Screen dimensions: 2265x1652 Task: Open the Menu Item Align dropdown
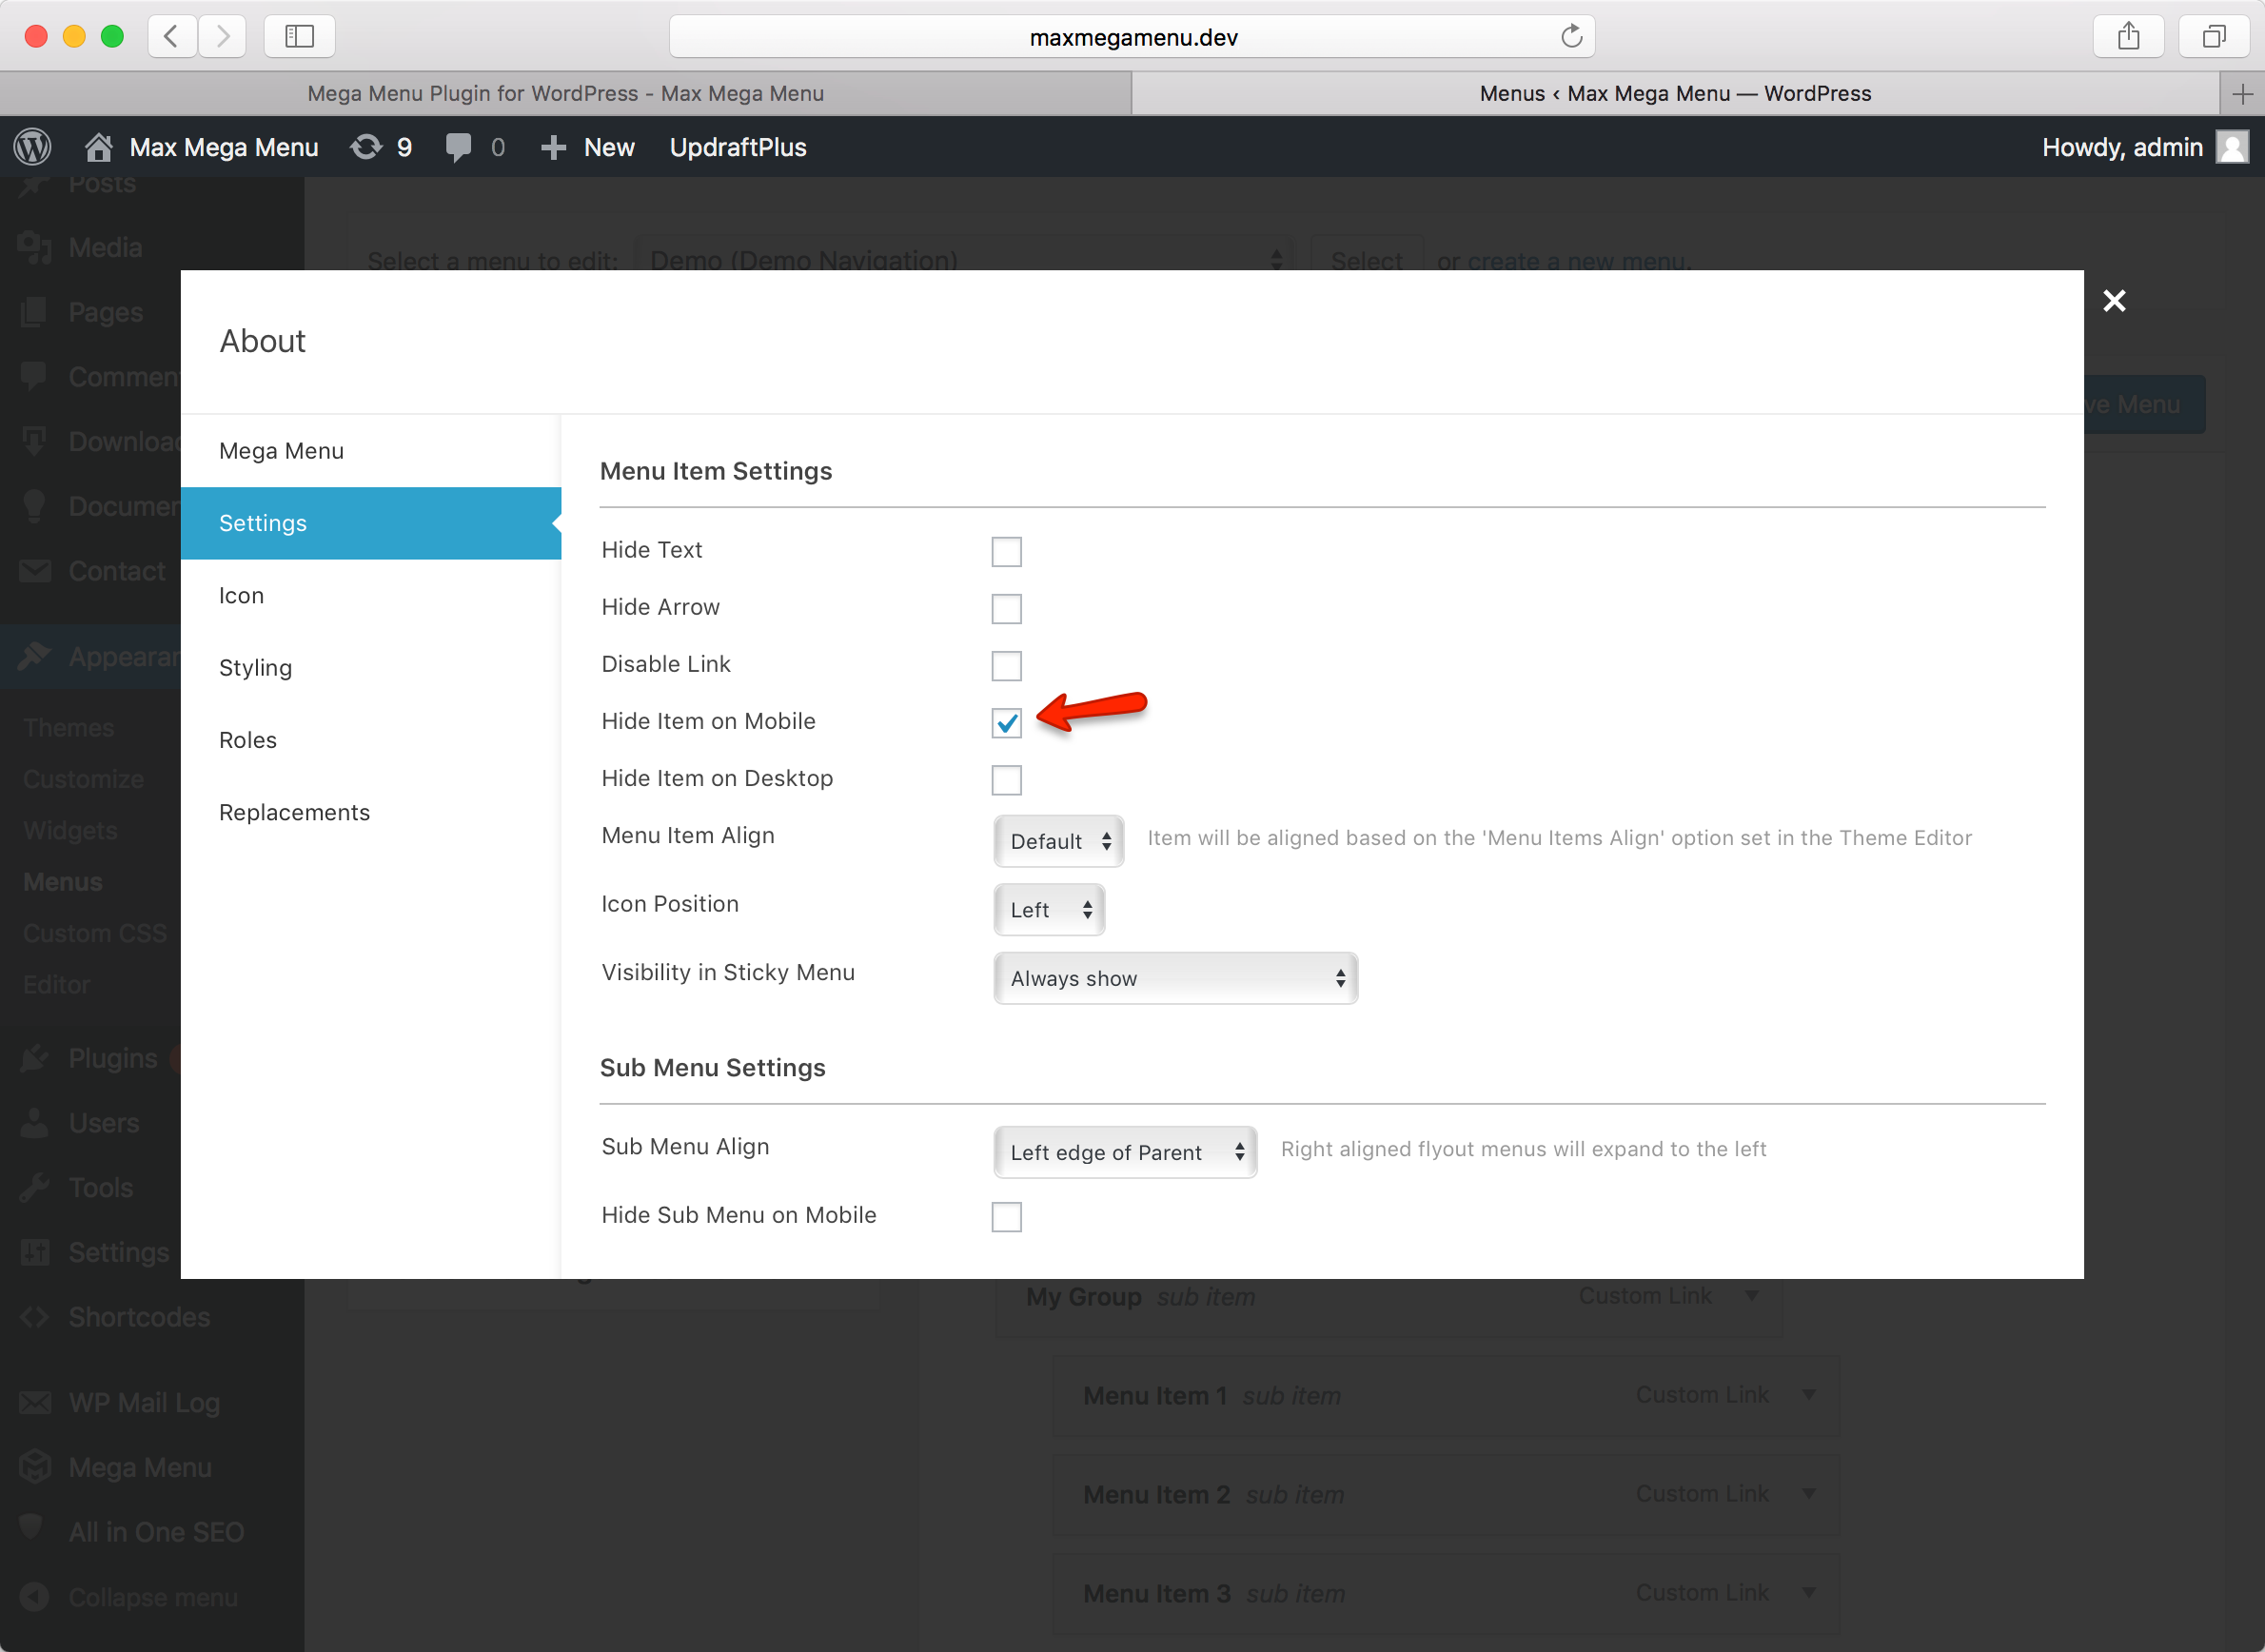tap(1058, 841)
